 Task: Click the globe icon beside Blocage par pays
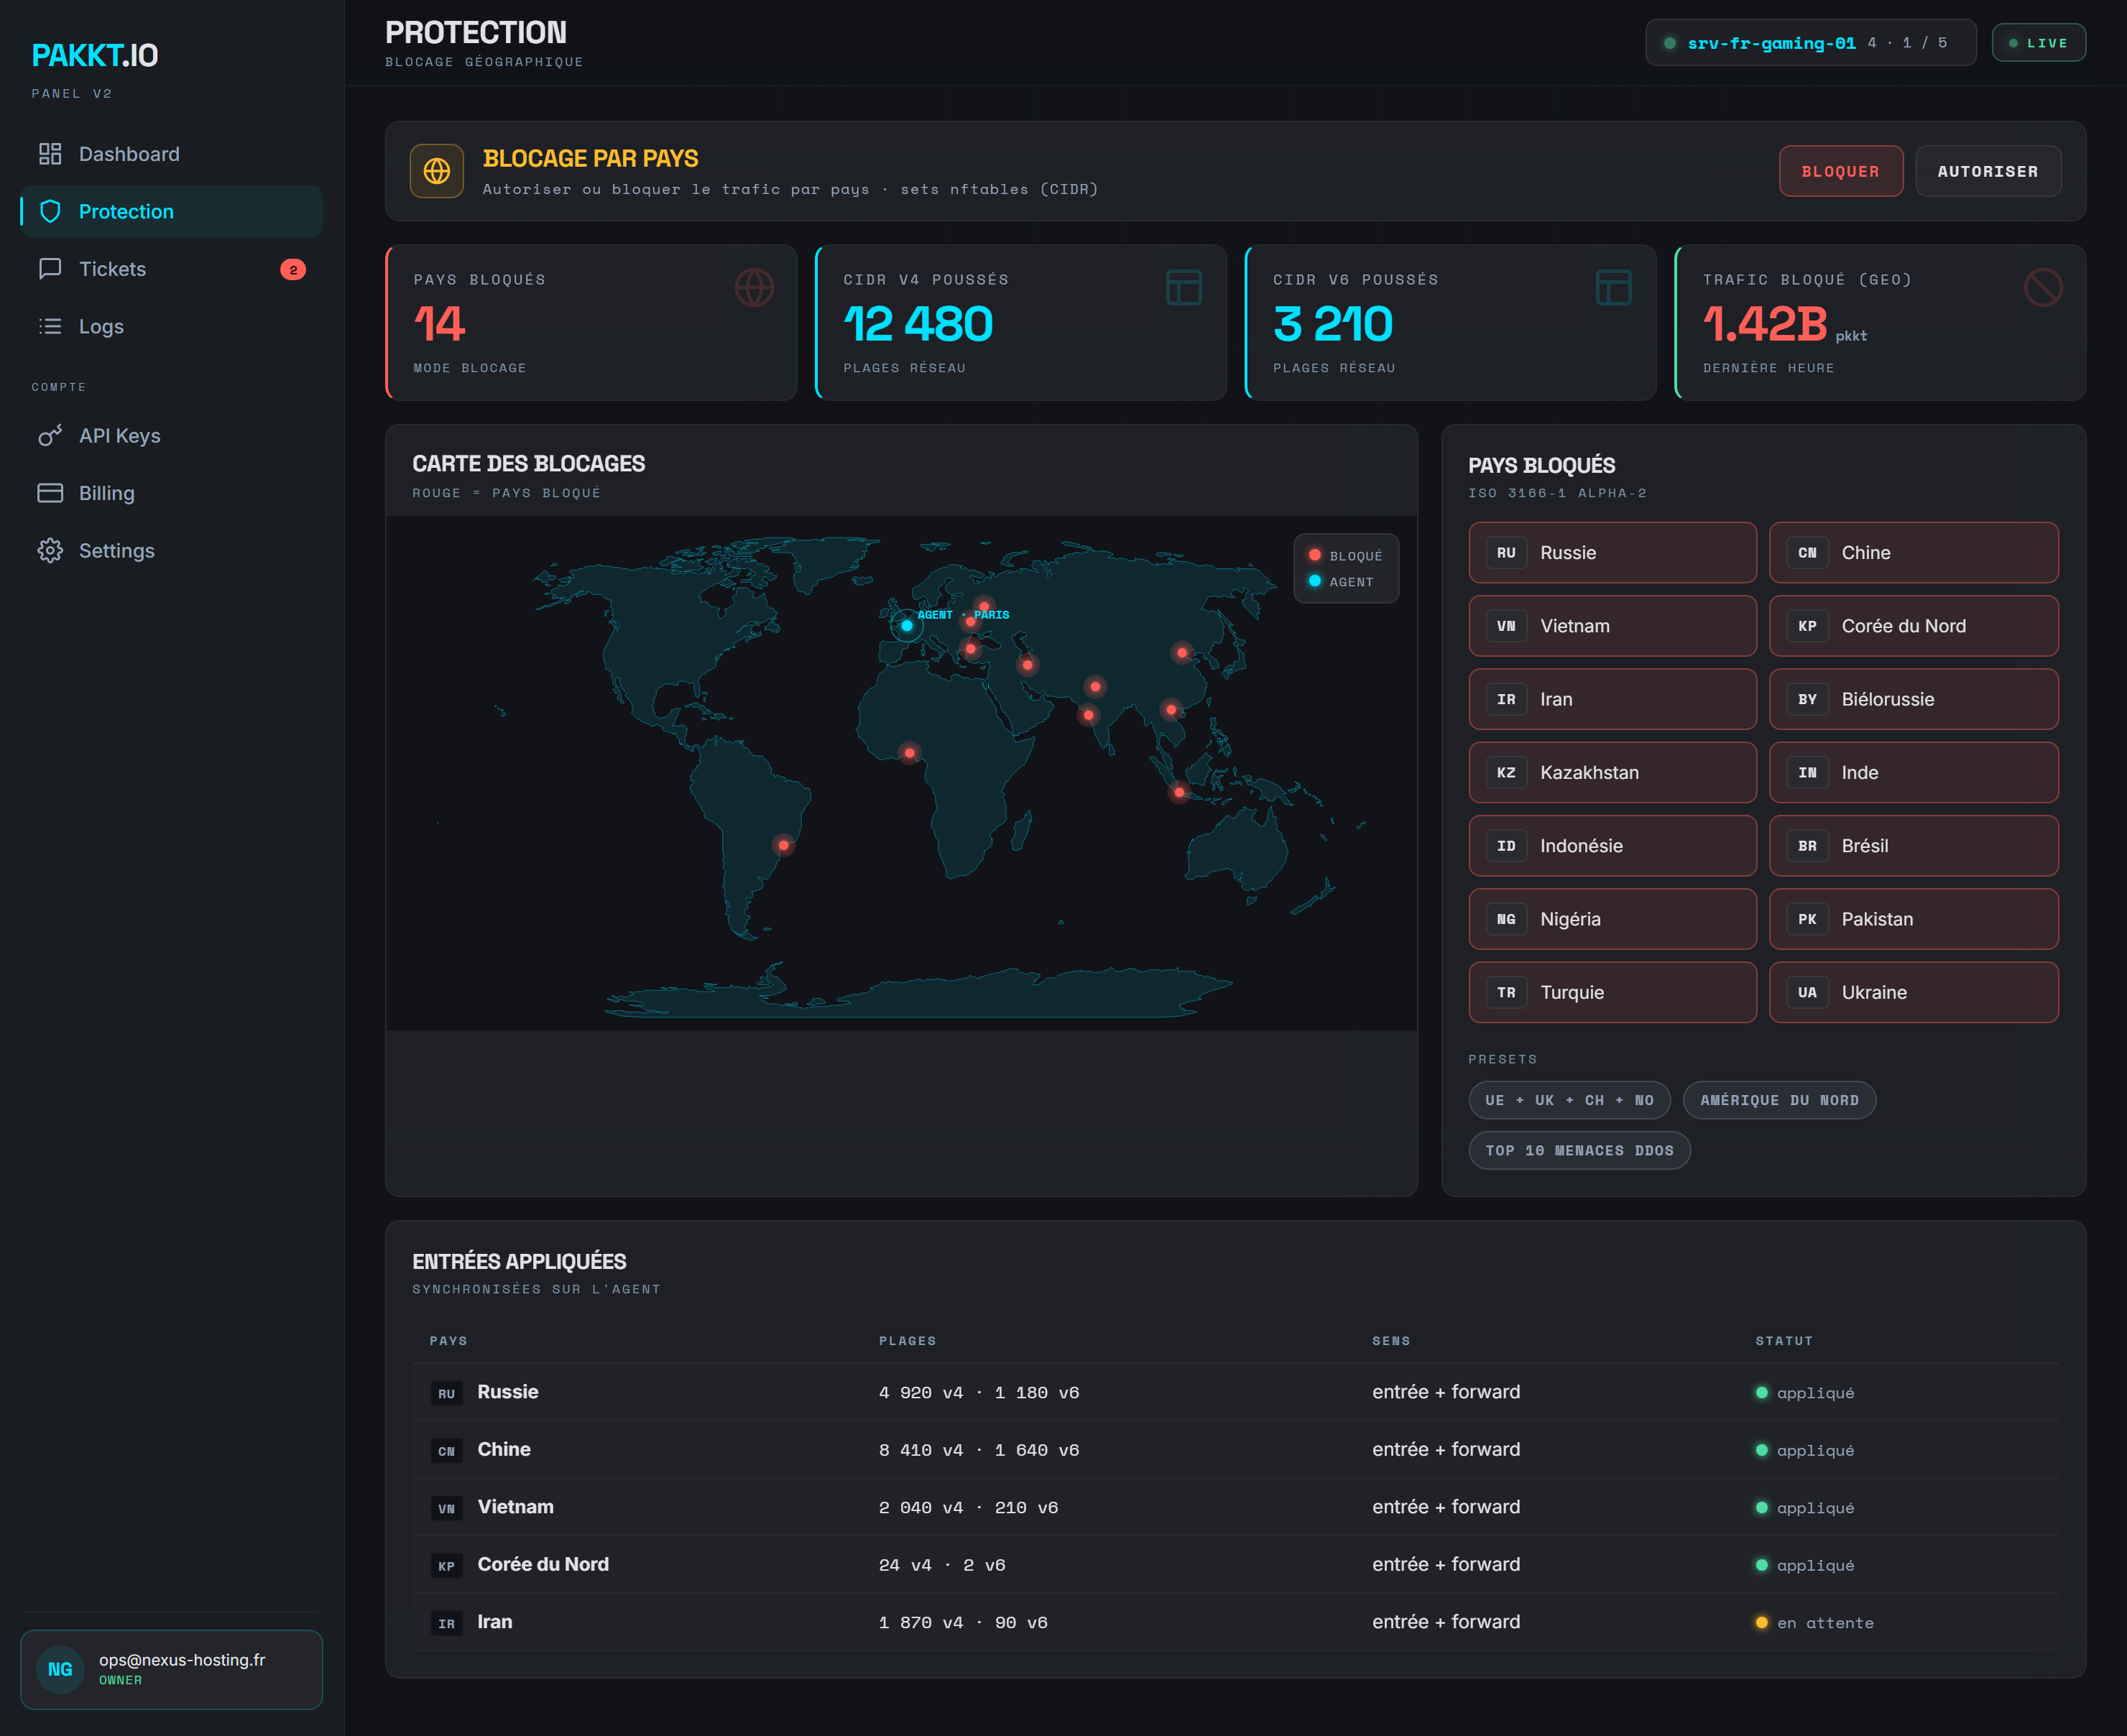tap(437, 171)
